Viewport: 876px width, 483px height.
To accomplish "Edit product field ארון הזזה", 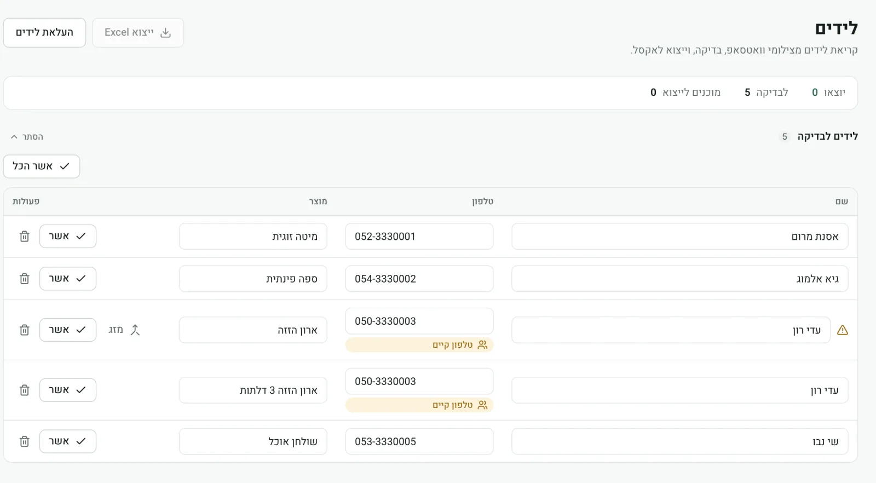I will [253, 330].
